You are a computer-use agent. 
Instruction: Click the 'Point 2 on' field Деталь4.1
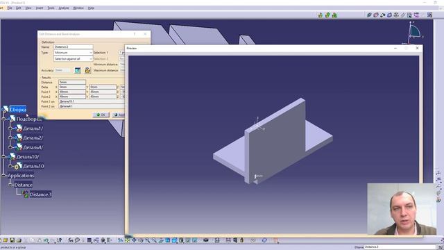[x=92, y=106]
